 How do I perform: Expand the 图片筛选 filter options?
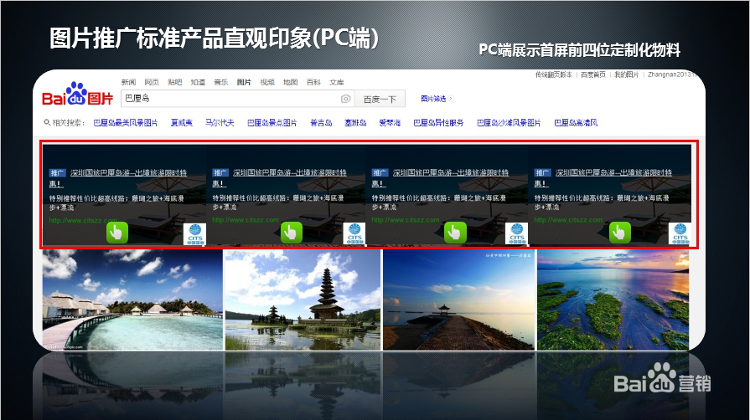click(436, 99)
